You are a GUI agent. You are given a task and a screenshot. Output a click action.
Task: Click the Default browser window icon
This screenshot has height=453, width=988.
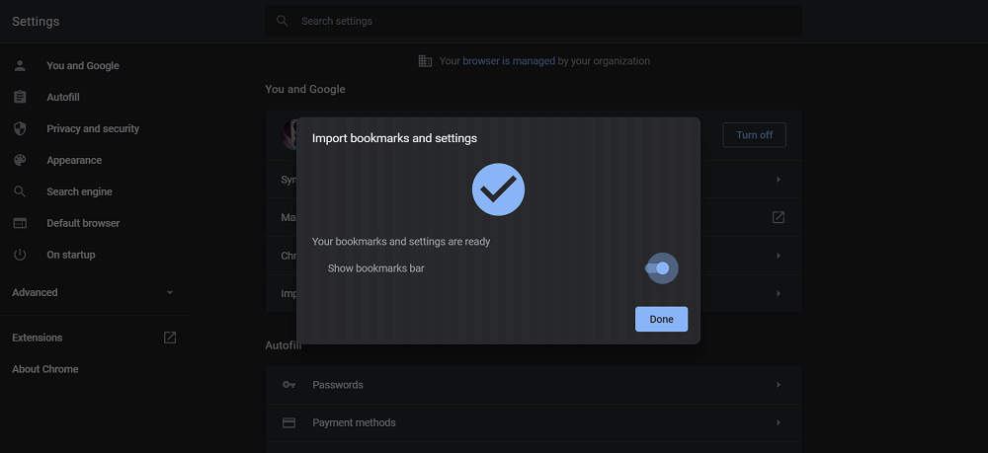tap(20, 223)
